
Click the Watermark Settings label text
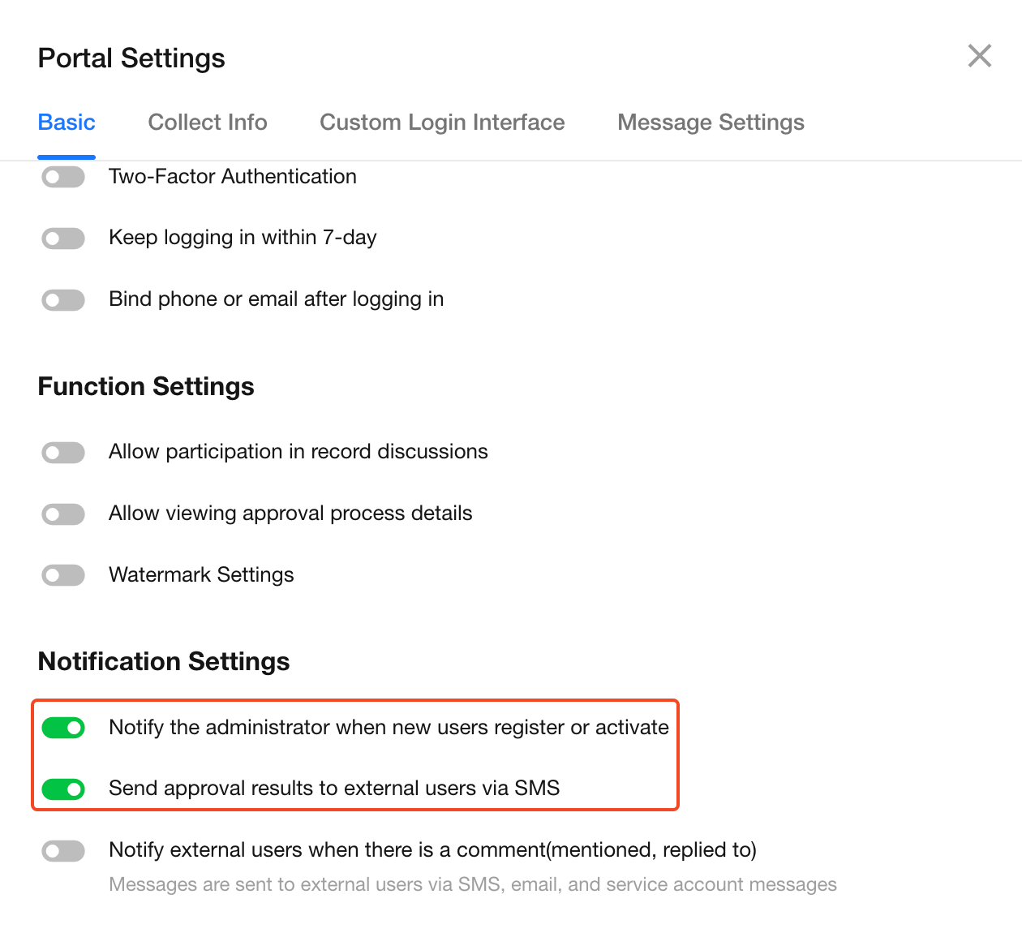201,575
